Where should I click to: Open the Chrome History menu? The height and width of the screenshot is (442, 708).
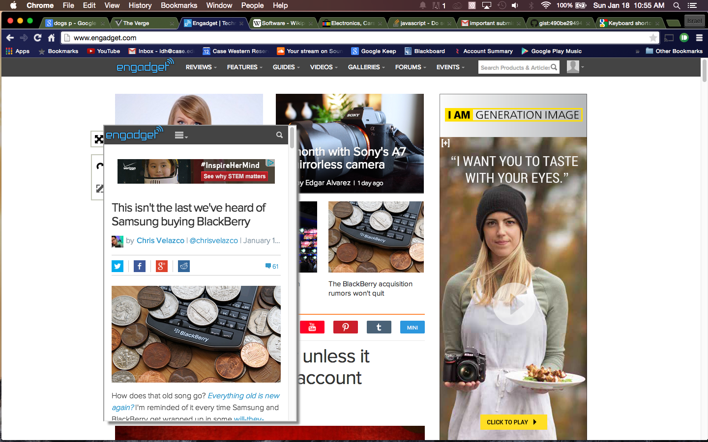click(140, 5)
